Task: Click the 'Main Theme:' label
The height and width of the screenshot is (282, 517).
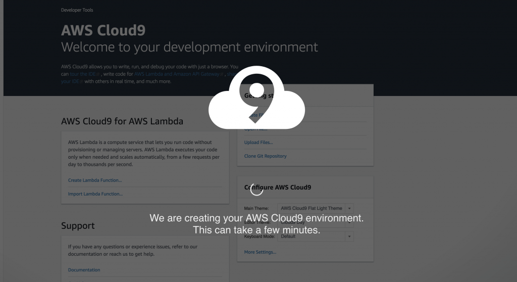Action: click(x=256, y=208)
